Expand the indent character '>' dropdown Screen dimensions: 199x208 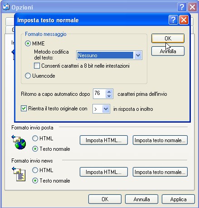tap(106, 109)
